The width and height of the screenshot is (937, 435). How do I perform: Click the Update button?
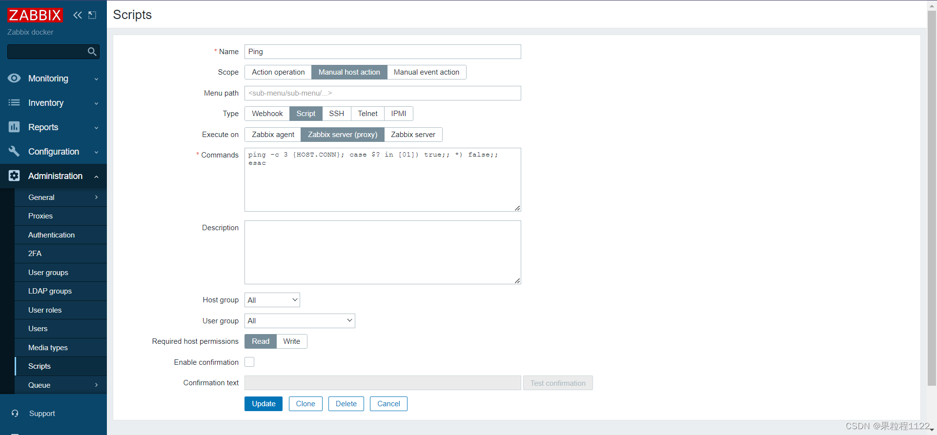(x=264, y=404)
